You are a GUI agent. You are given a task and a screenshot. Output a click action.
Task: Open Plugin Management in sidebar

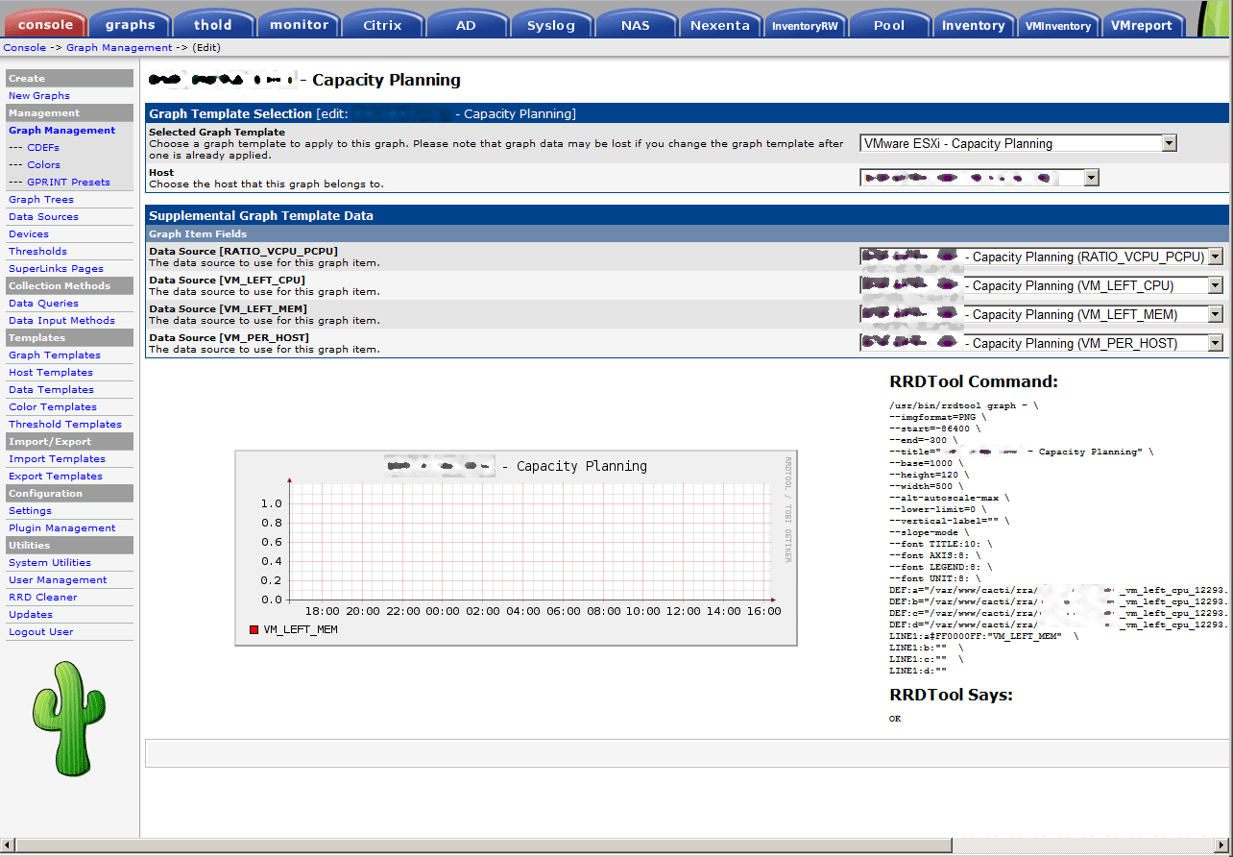pyautogui.click(x=61, y=528)
